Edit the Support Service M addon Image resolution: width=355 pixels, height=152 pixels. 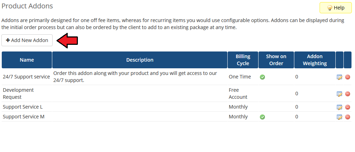coord(339,117)
